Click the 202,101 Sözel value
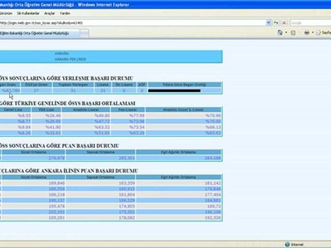 (57, 212)
